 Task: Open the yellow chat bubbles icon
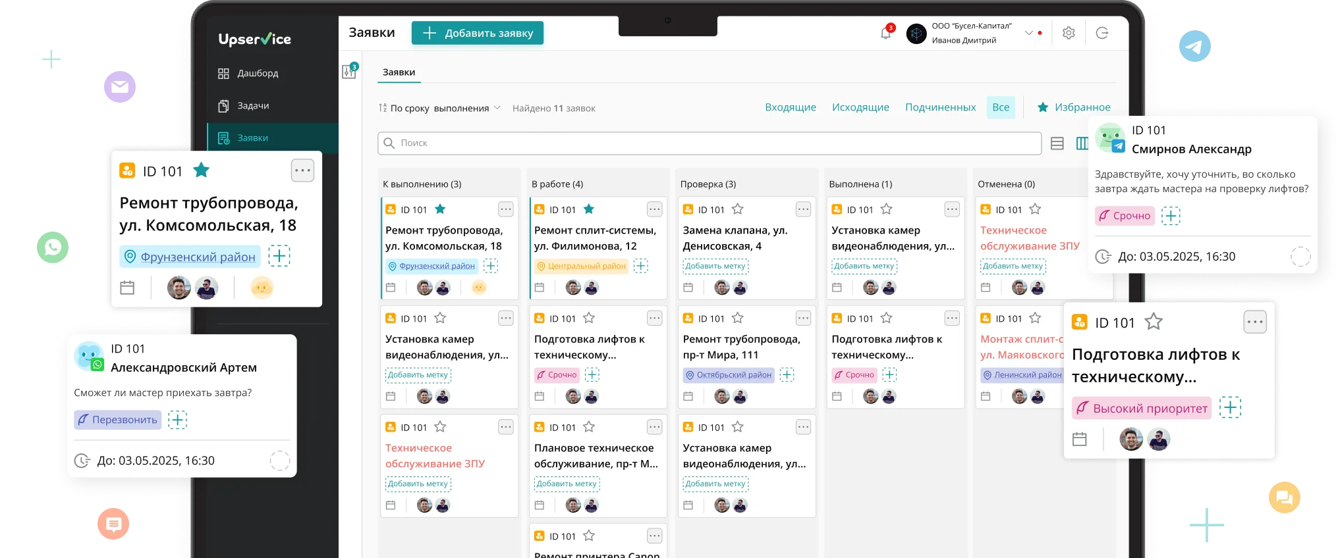click(x=1284, y=497)
